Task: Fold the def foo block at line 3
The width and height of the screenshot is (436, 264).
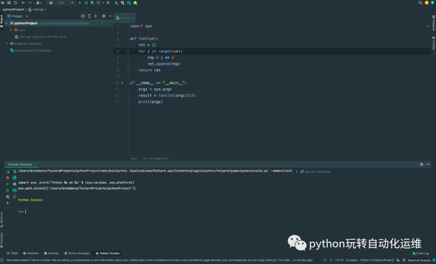Action: point(128,39)
